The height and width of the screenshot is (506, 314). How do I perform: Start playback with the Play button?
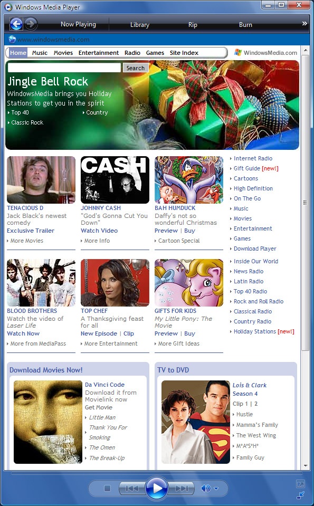tap(157, 488)
